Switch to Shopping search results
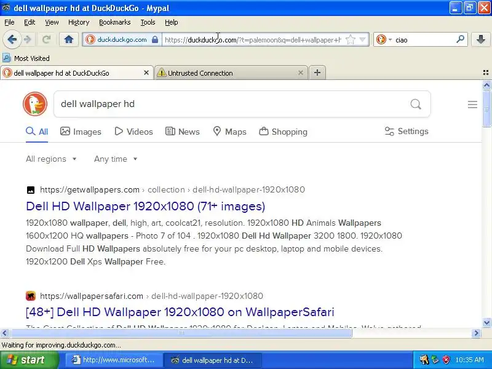This screenshot has width=492, height=369. point(283,132)
